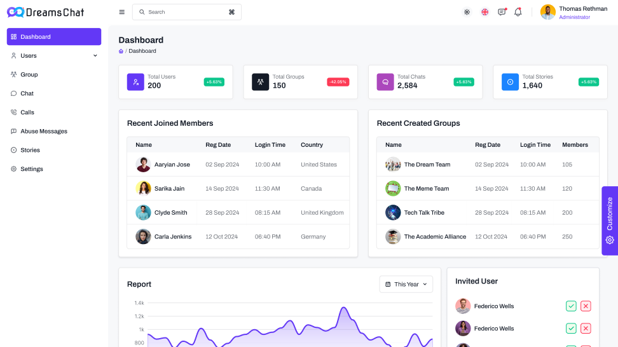
Task: Click the home icon in breadcrumb
Action: 121,51
